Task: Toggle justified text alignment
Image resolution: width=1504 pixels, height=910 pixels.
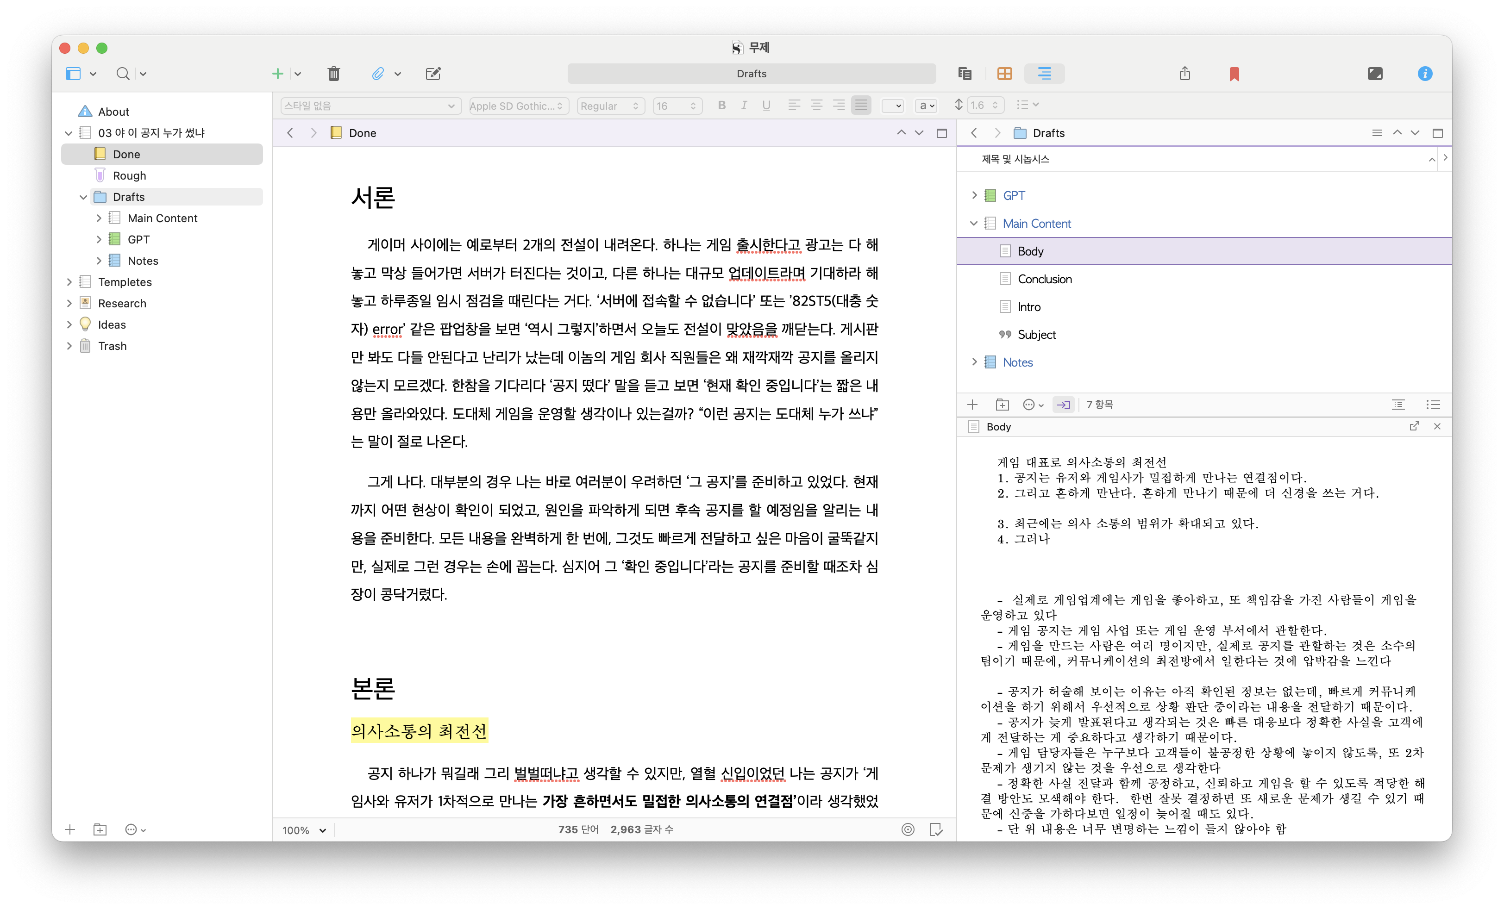Action: coord(861,106)
